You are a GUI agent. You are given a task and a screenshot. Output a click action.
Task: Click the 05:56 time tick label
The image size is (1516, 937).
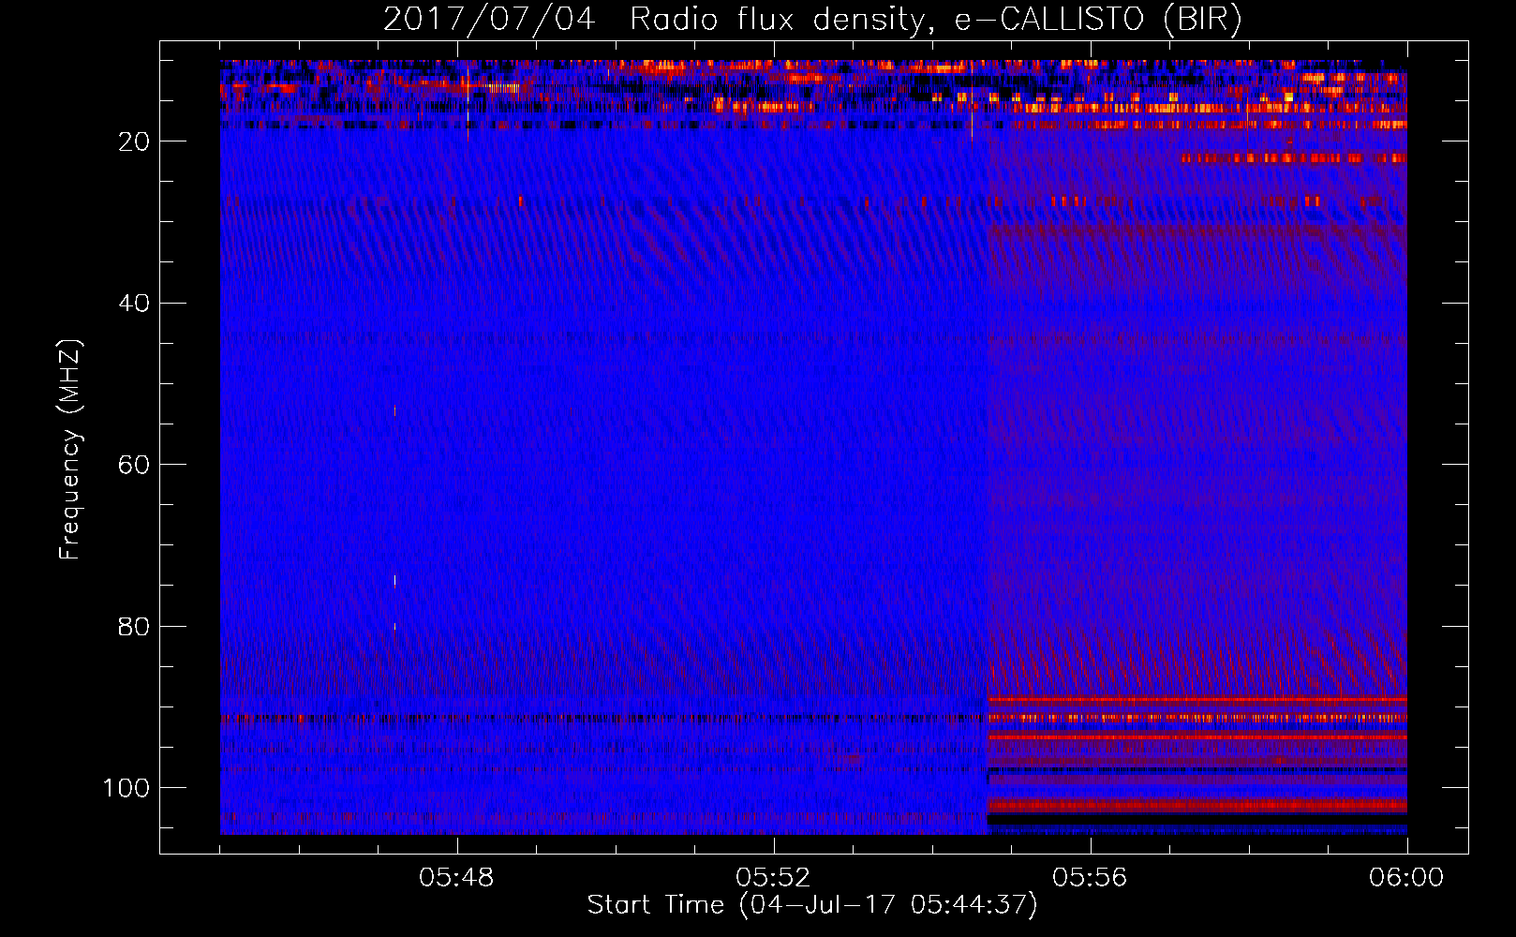click(1090, 878)
